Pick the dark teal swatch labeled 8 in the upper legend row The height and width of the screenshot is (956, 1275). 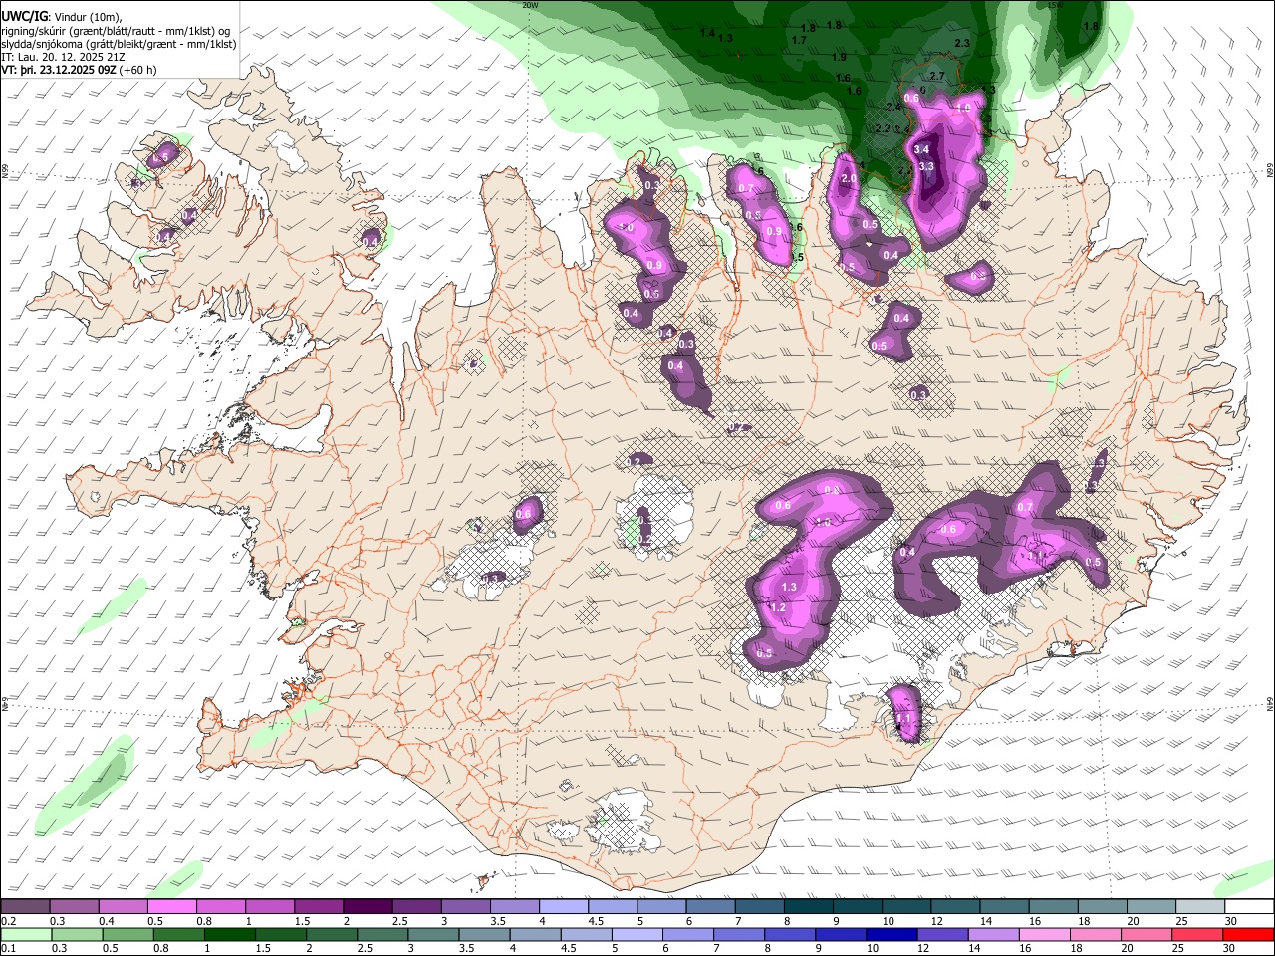(x=808, y=906)
